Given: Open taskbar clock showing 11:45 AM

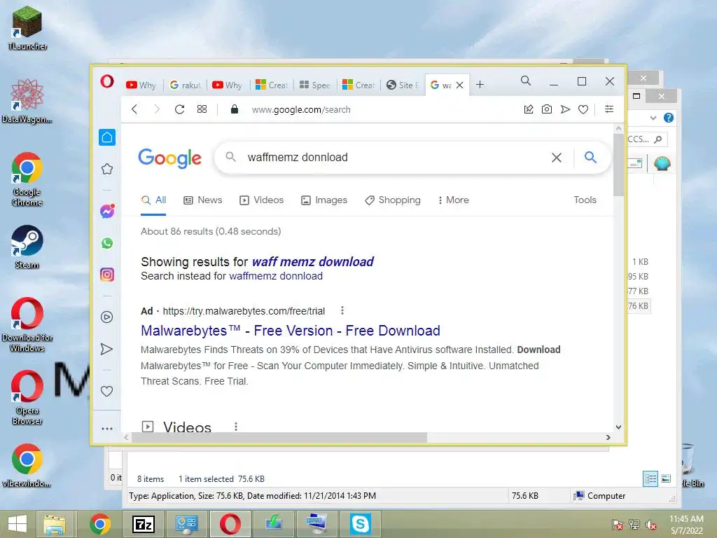Looking at the screenshot, I should [x=686, y=524].
